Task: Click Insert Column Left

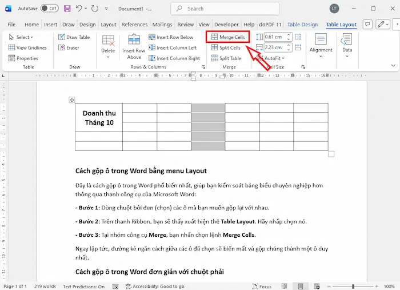Action: click(x=173, y=47)
